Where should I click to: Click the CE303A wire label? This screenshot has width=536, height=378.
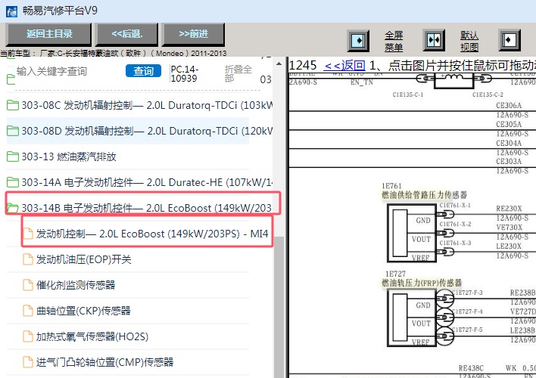click(x=509, y=162)
